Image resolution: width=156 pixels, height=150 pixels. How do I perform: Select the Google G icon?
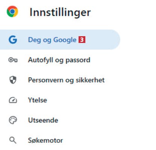pyautogui.click(x=13, y=40)
